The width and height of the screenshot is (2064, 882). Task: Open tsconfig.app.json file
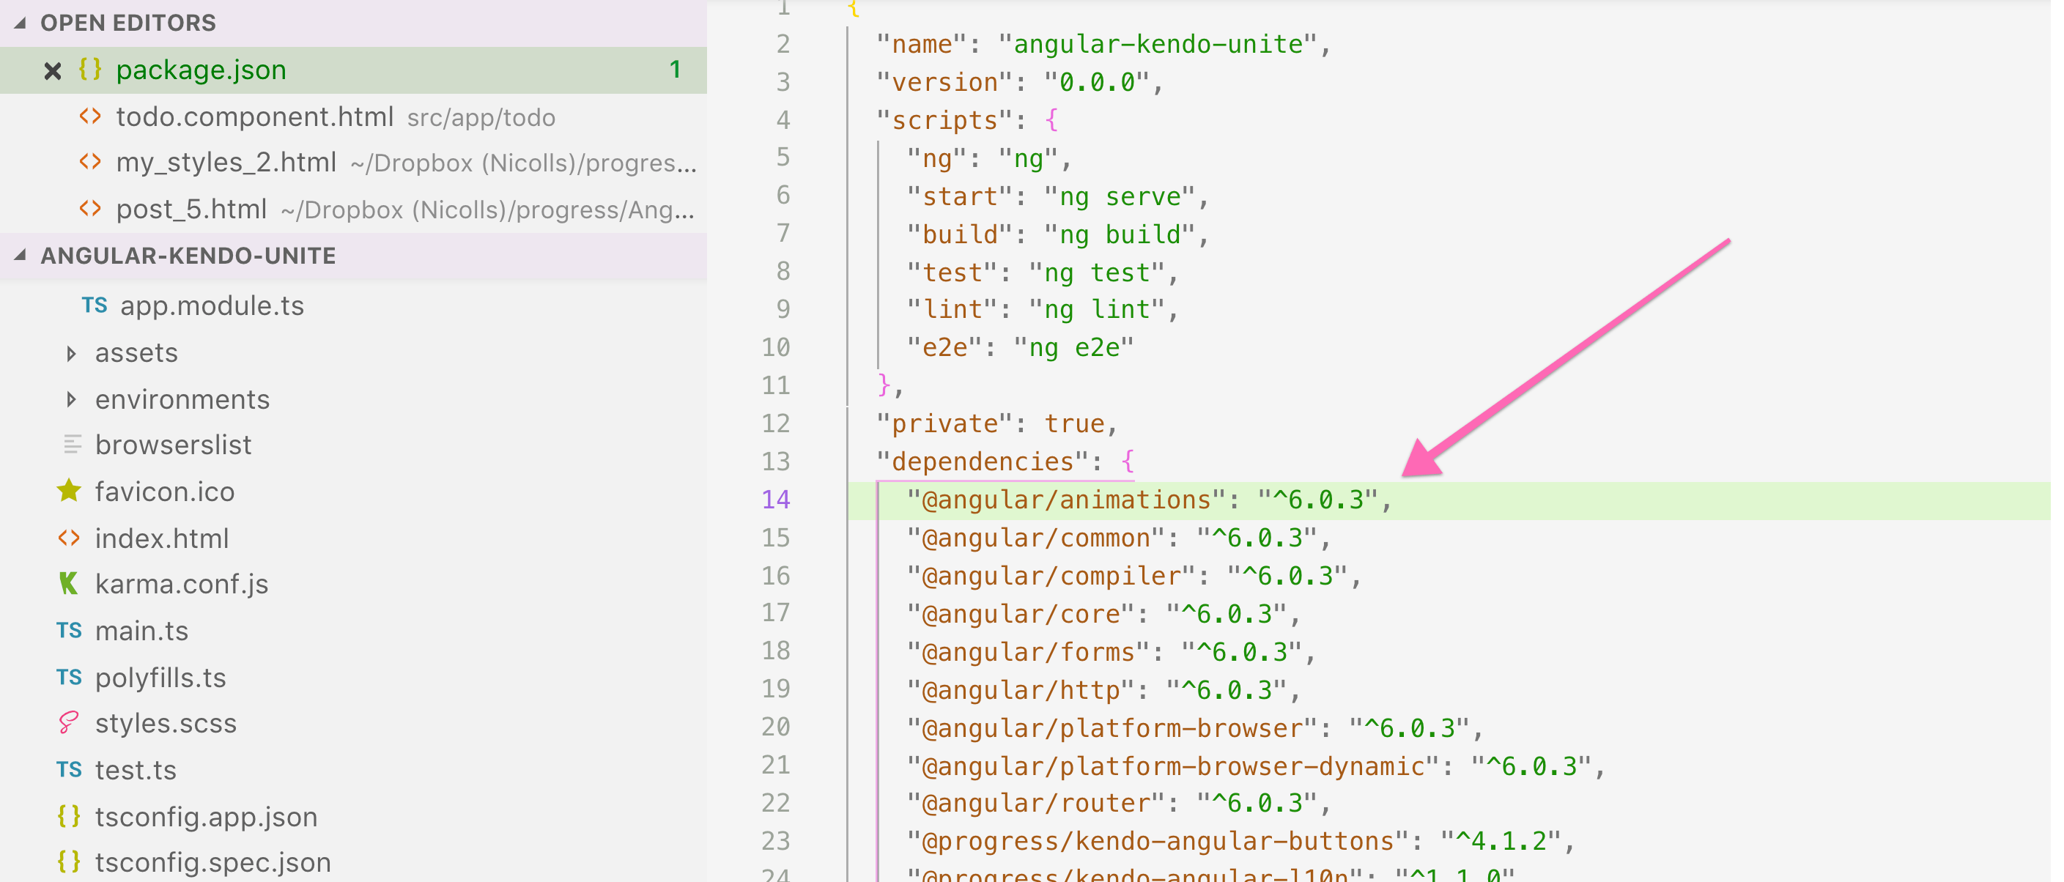click(207, 817)
